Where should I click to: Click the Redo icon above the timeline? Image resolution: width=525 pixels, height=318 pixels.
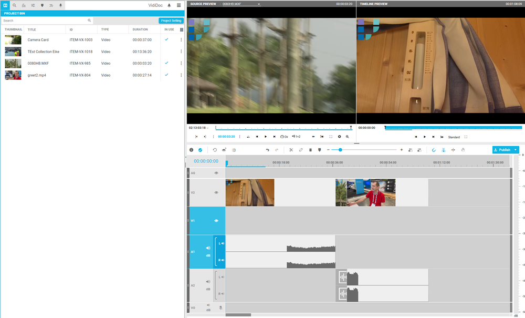(276, 150)
